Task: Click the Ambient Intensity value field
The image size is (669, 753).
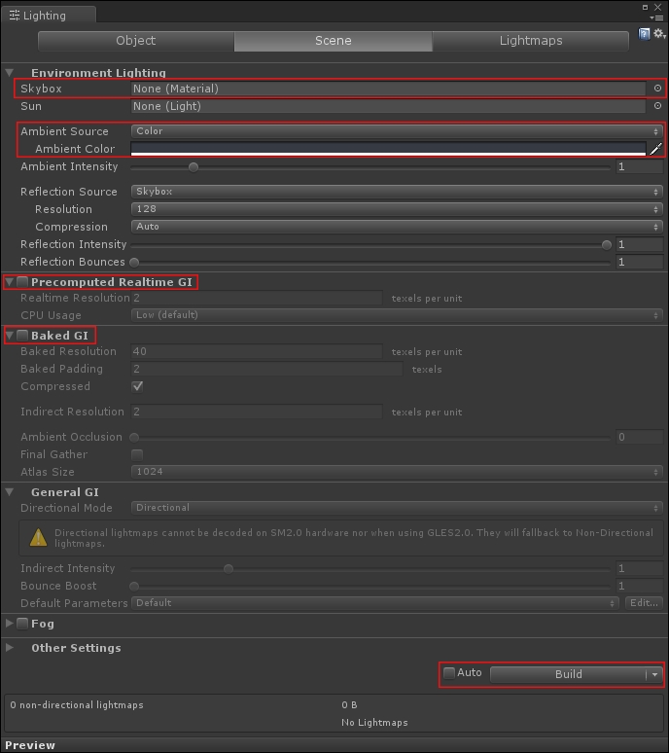Action: [639, 166]
